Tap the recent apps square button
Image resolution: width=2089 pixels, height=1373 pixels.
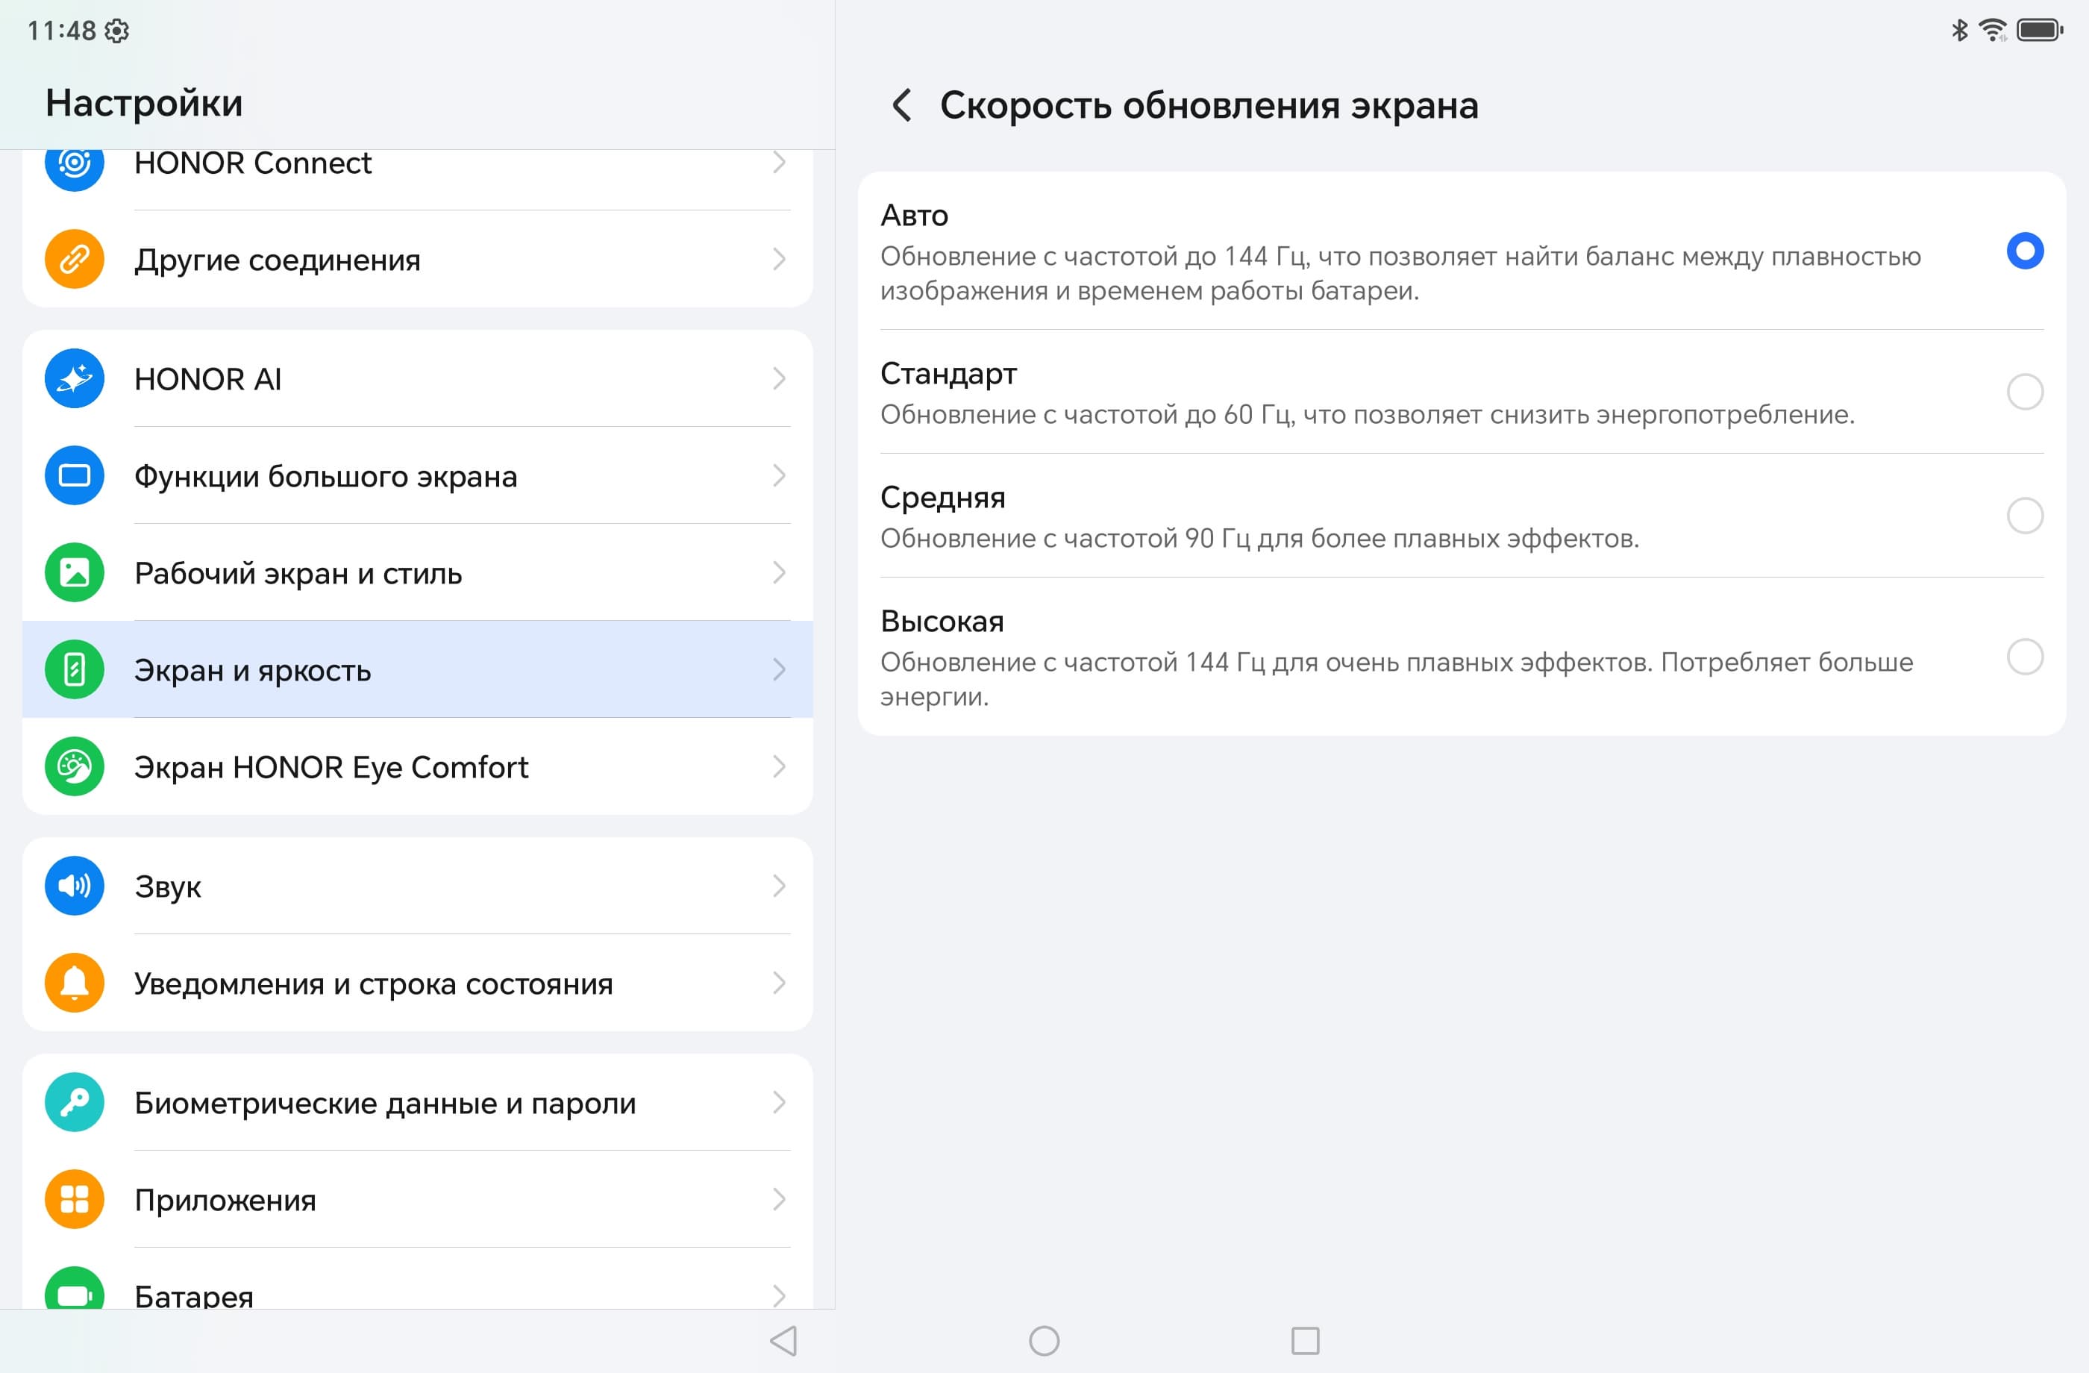tap(1305, 1340)
